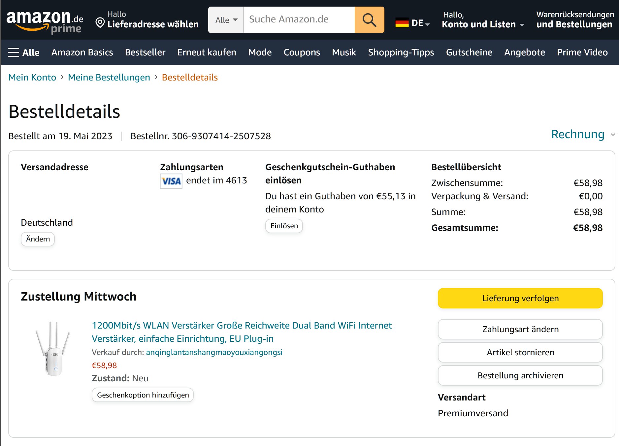Click the Artikel stornieren button
The image size is (619, 446).
[x=520, y=352]
